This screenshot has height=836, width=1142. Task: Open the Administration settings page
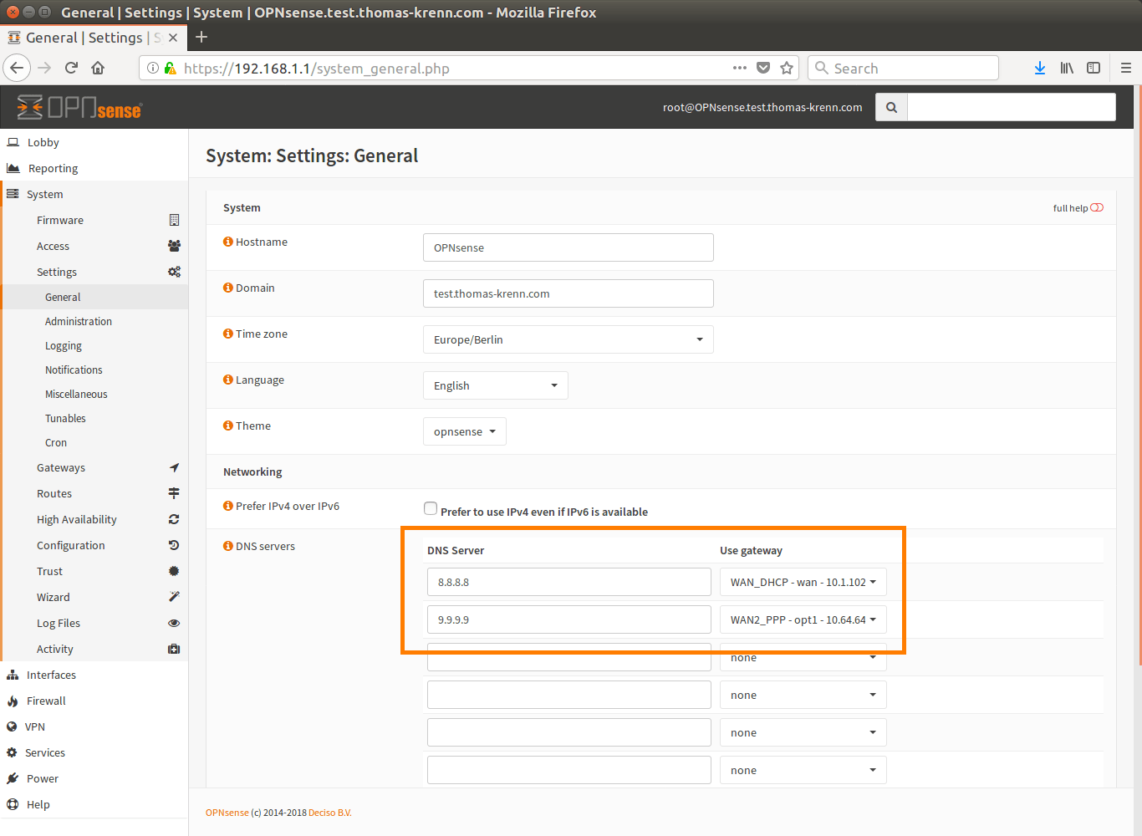pyautogui.click(x=79, y=321)
